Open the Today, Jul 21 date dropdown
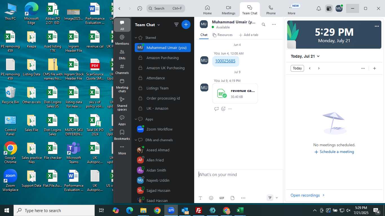 coord(305,56)
